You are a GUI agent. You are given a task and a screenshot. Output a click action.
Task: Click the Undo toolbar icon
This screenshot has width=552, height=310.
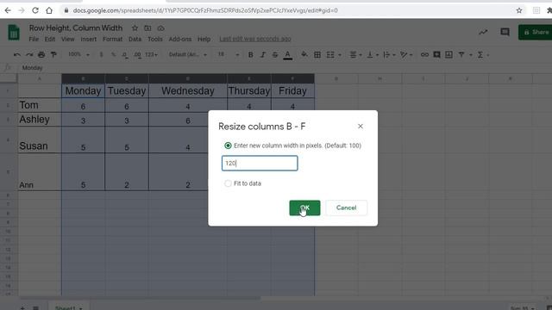pyautogui.click(x=17, y=54)
